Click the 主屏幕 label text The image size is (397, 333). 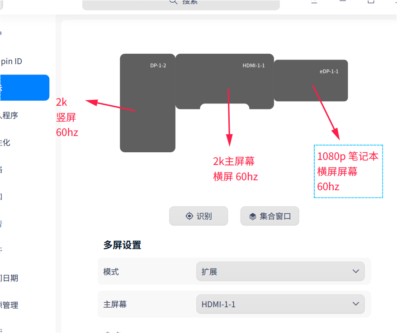click(x=115, y=304)
